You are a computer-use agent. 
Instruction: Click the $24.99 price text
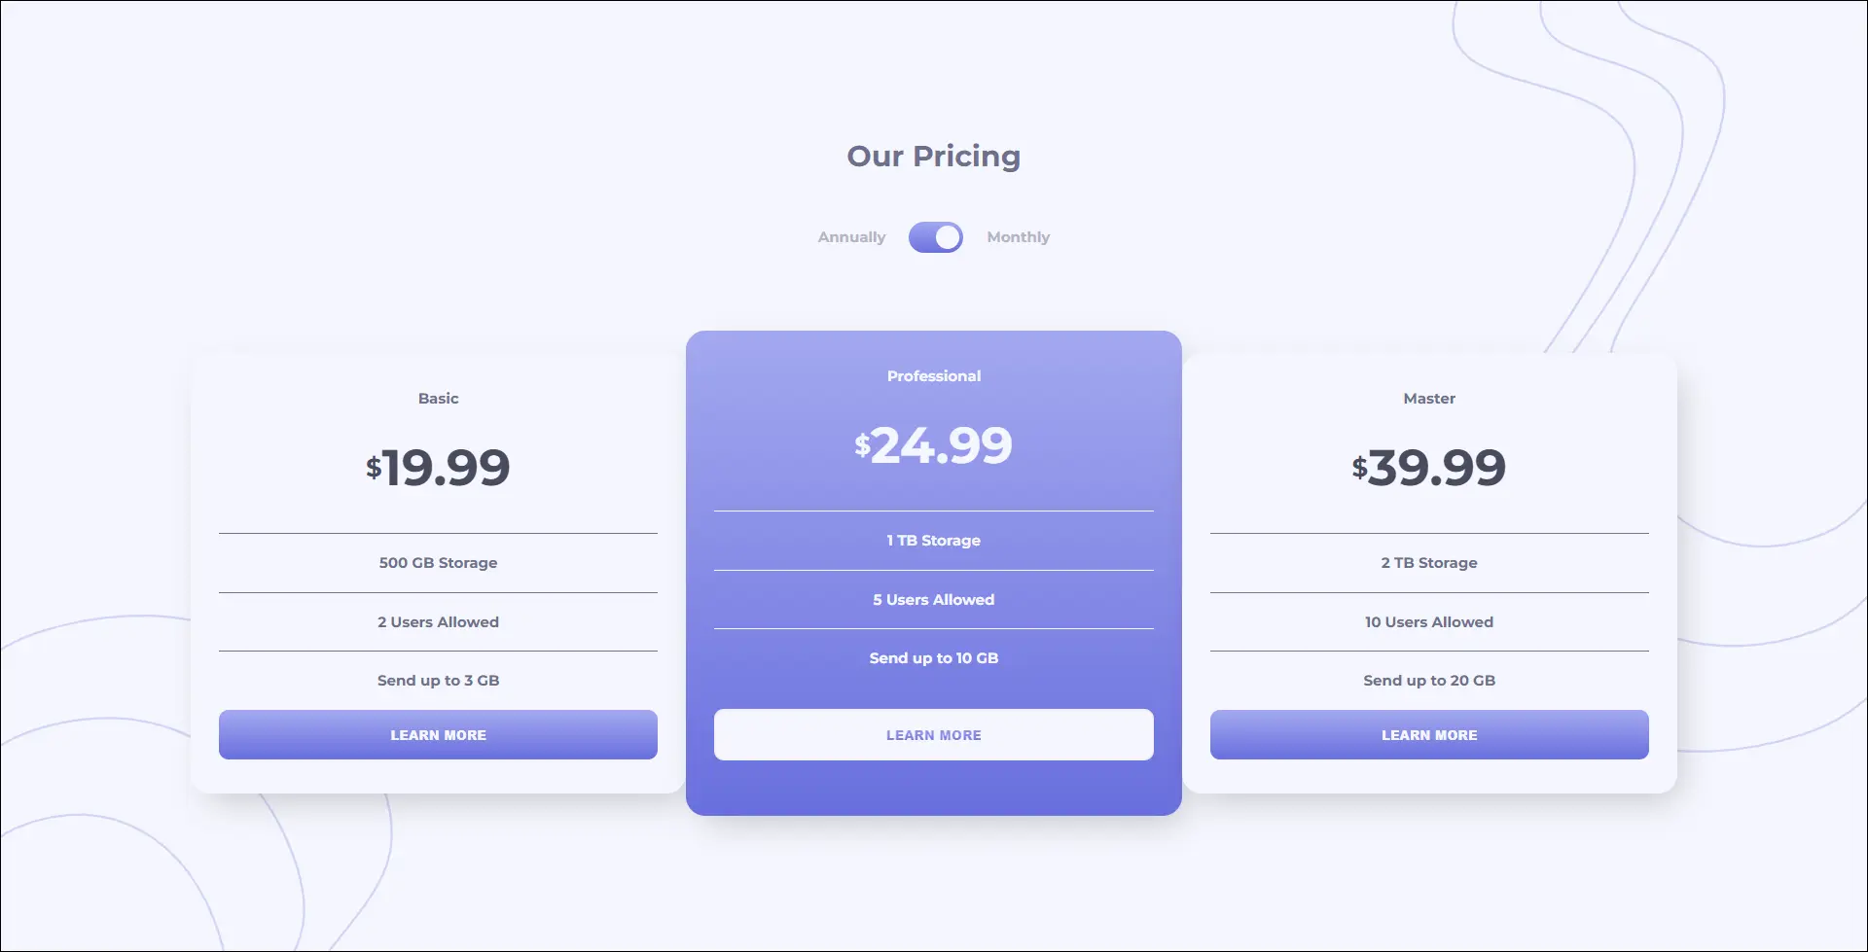933,444
